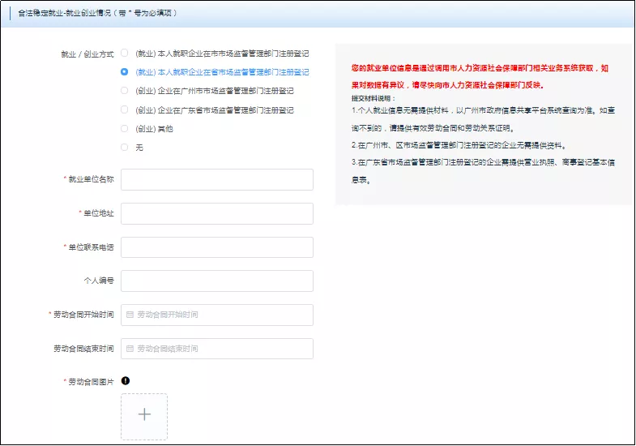The height and width of the screenshot is (446, 636).
Task: Select 本人就职企业在市市场监督管理部门注册登记 radio option
Action: pyautogui.click(x=125, y=54)
